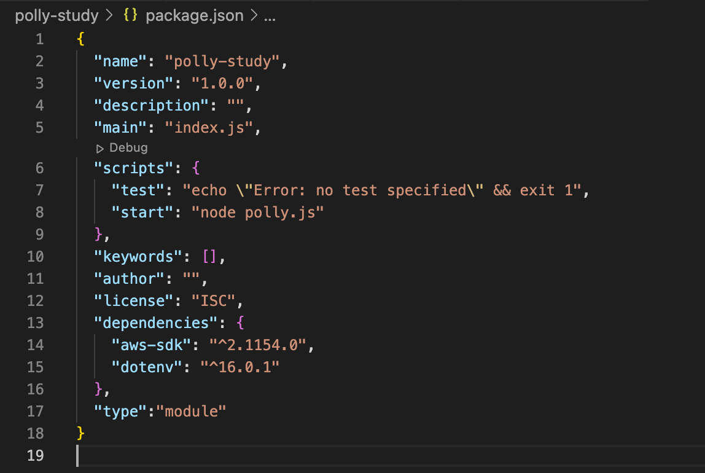
Task: Click the "keywords" key
Action: click(138, 257)
